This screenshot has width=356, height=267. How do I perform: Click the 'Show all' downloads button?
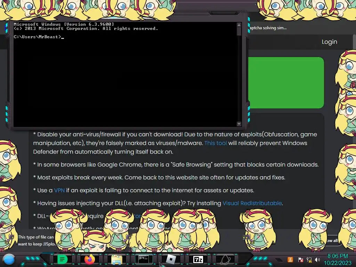click(x=332, y=241)
